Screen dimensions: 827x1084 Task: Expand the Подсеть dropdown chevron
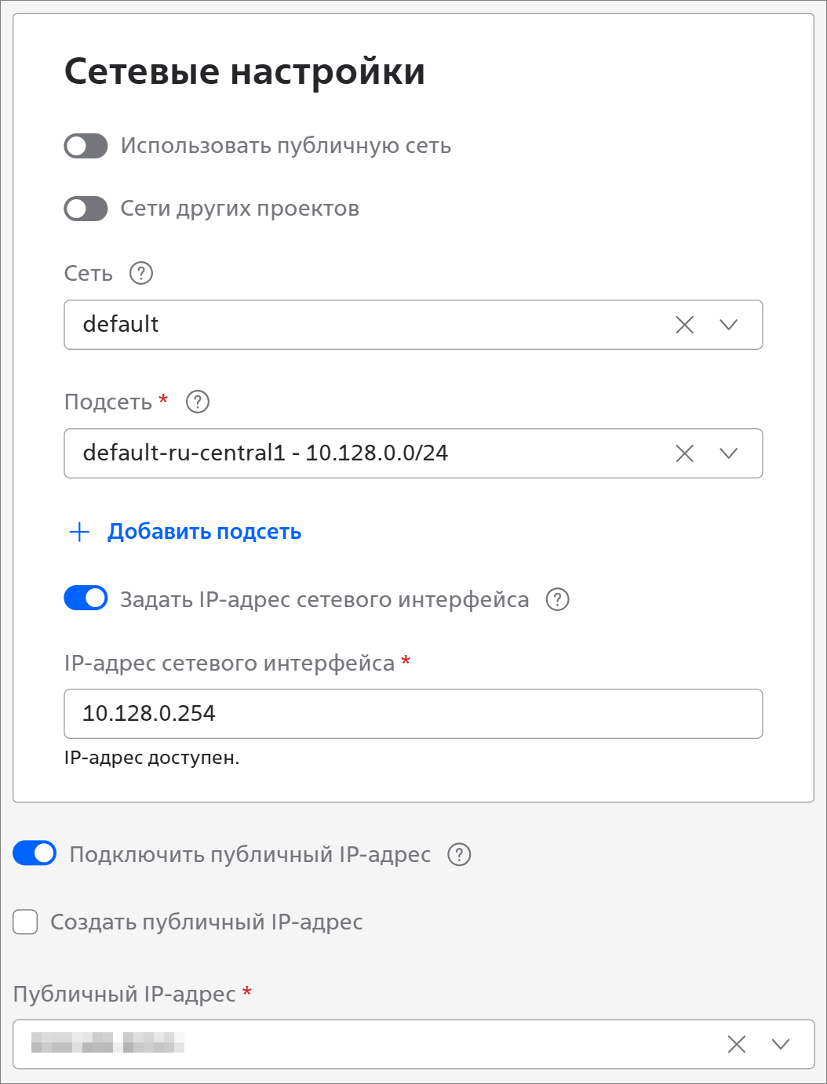(729, 453)
